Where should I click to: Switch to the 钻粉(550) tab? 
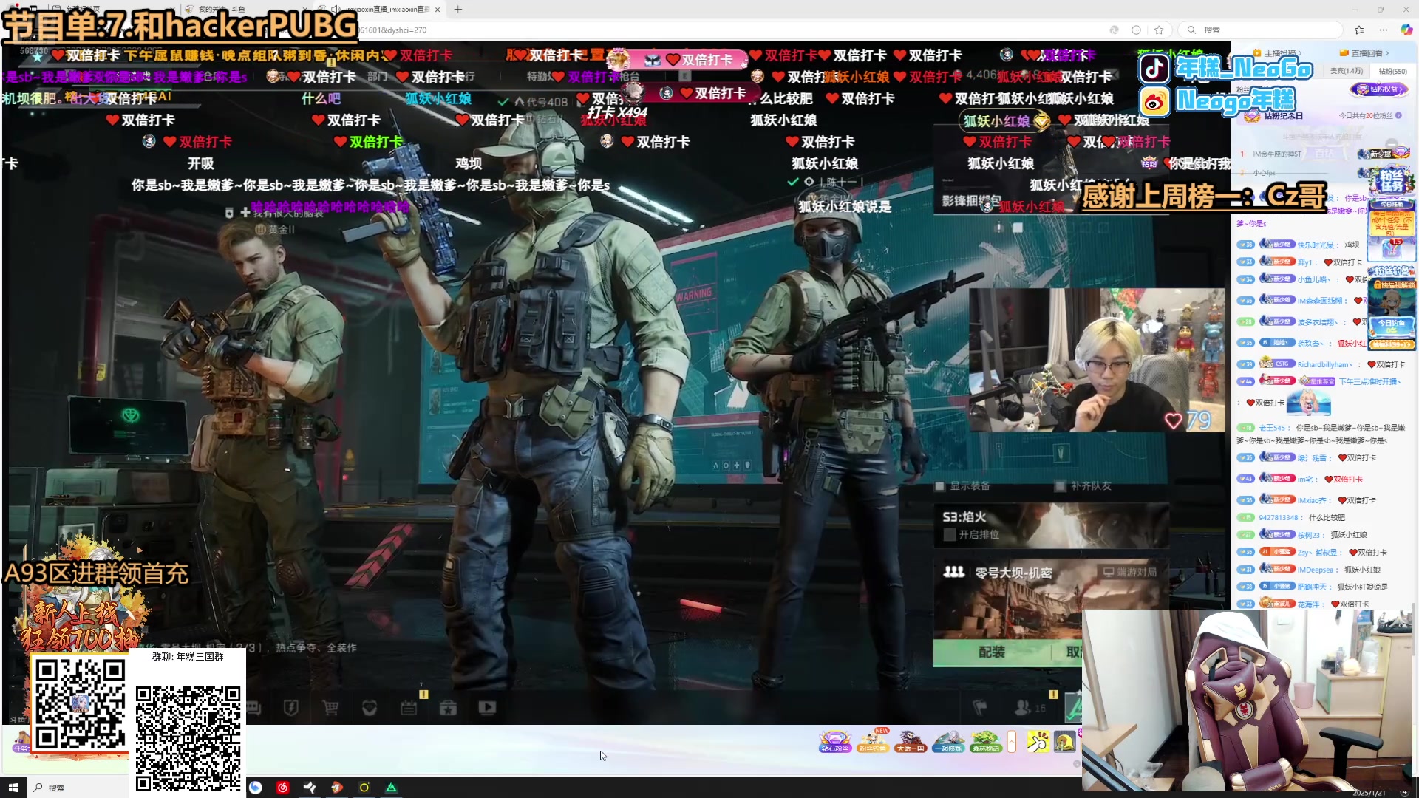[x=1392, y=71]
